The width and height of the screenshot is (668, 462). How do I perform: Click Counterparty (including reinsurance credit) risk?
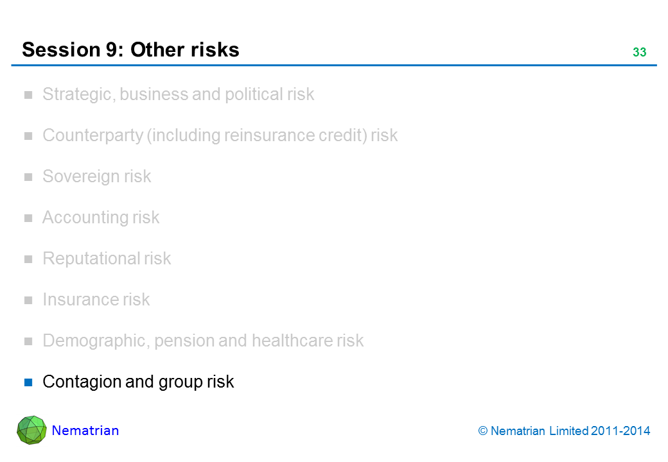[220, 135]
